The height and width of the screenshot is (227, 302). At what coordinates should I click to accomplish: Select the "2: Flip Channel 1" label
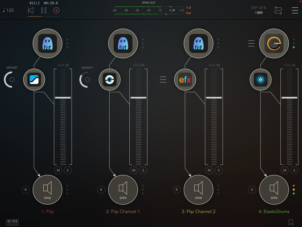[123, 211]
